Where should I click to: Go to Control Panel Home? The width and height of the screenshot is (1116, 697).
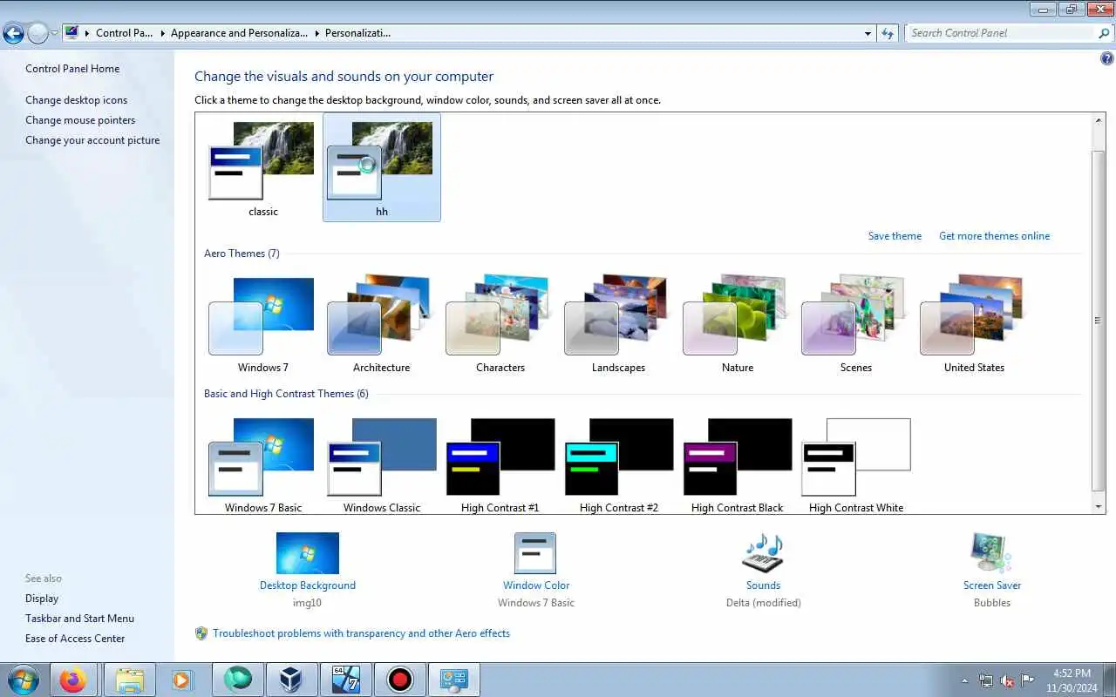pos(72,69)
